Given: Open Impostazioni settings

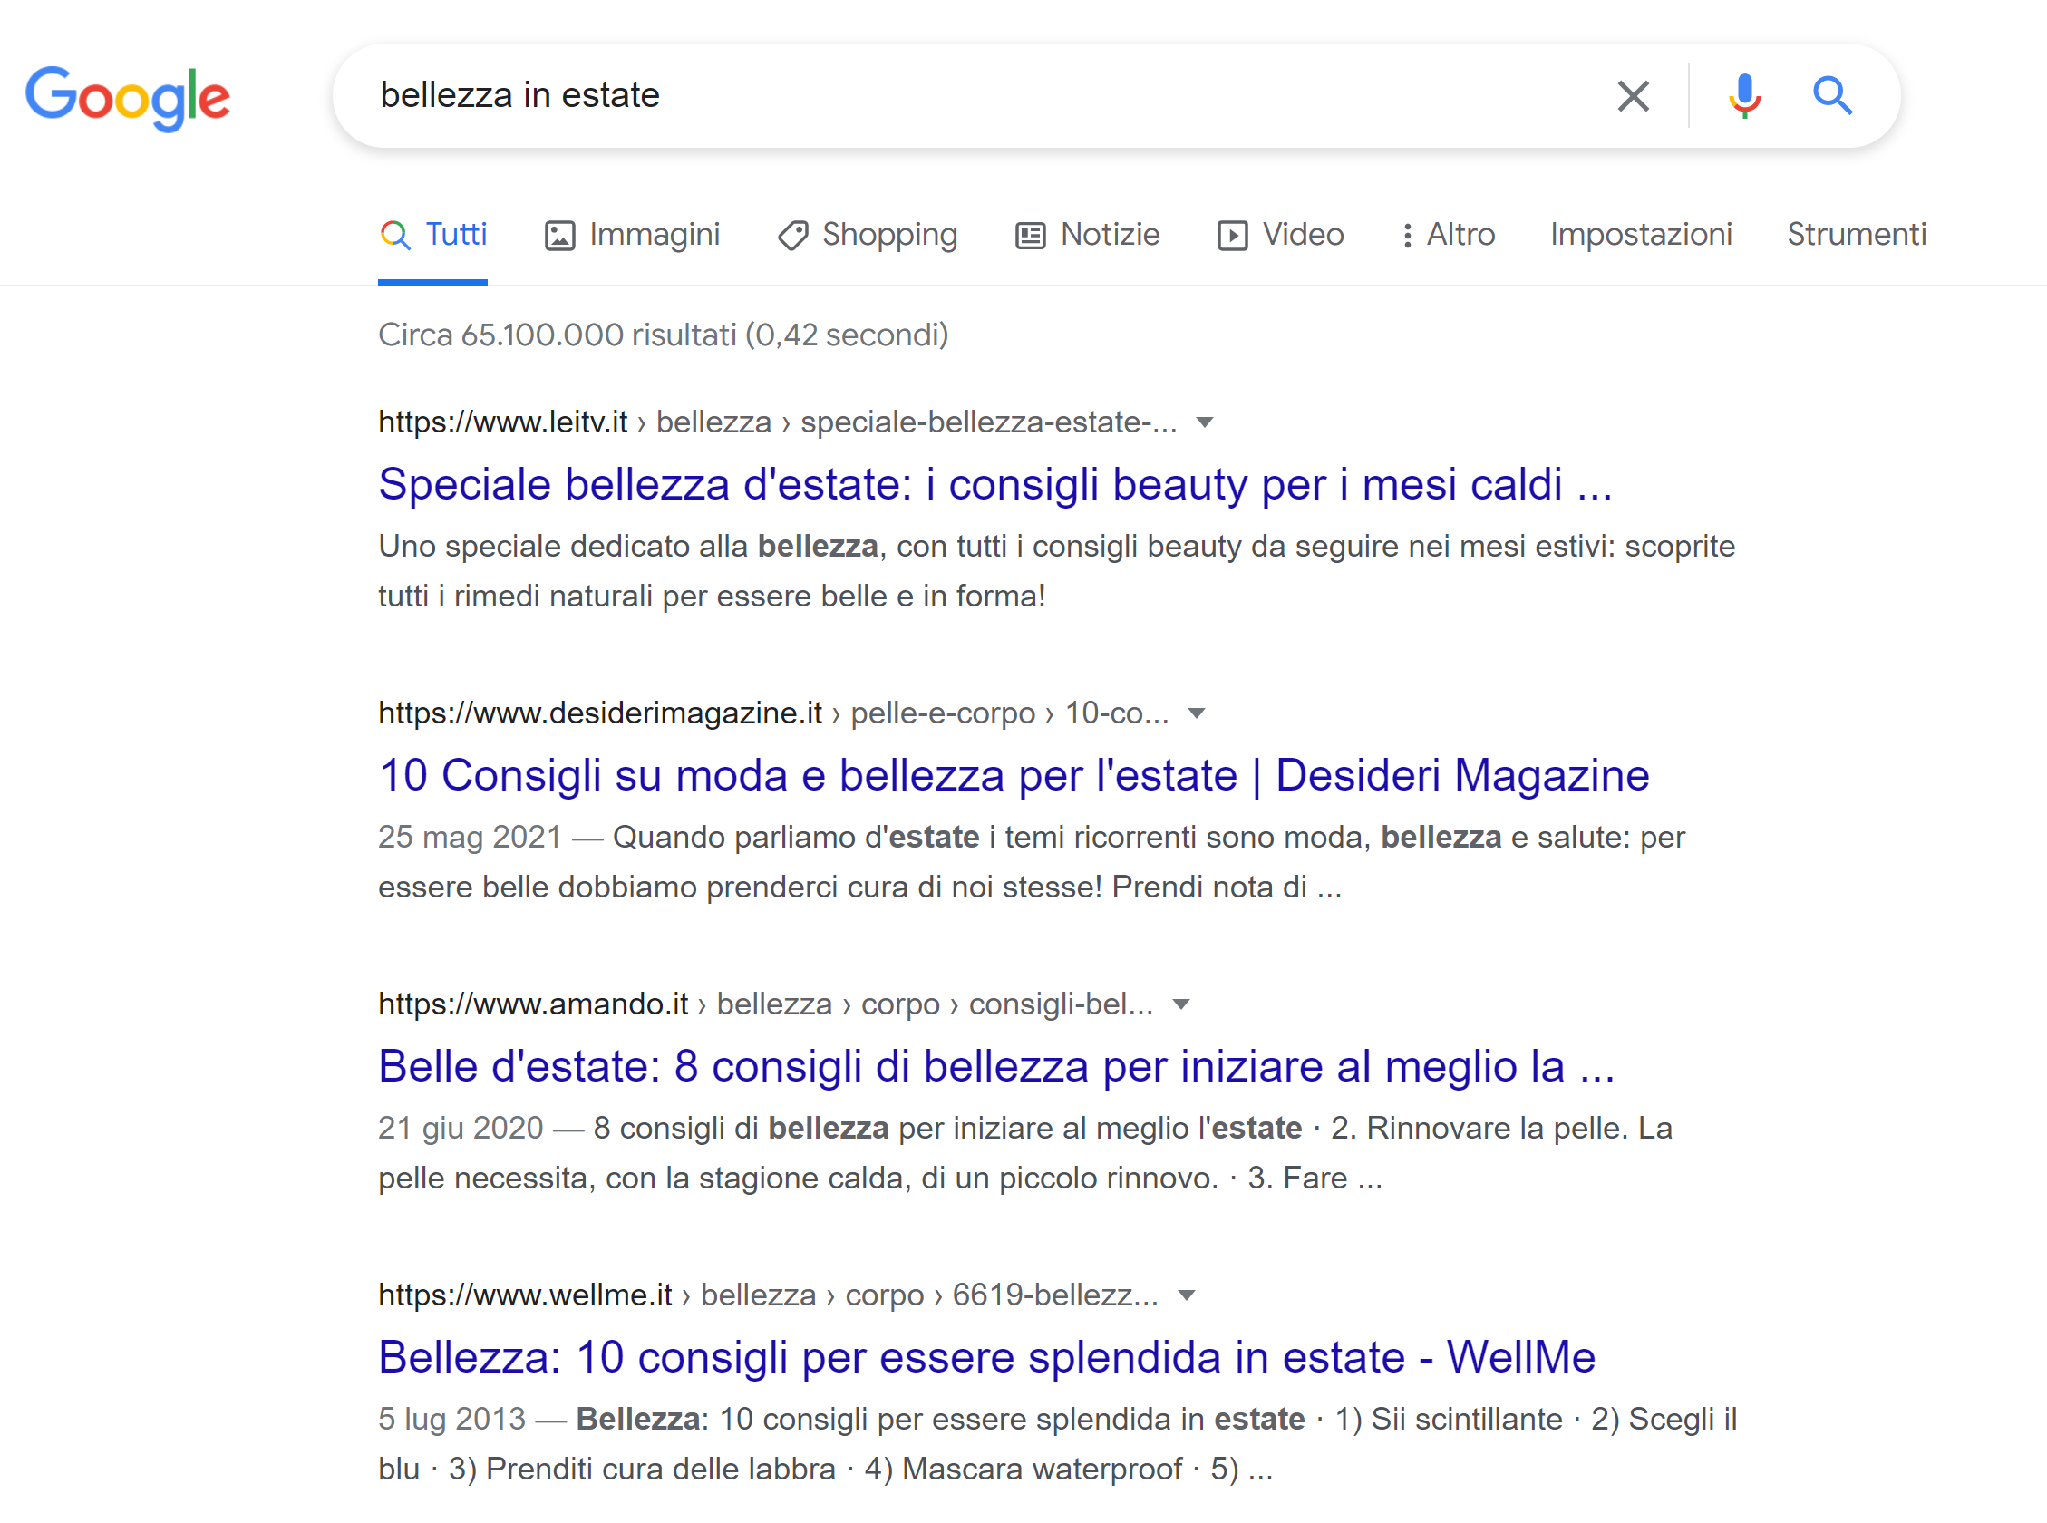Looking at the screenshot, I should pos(1641,235).
